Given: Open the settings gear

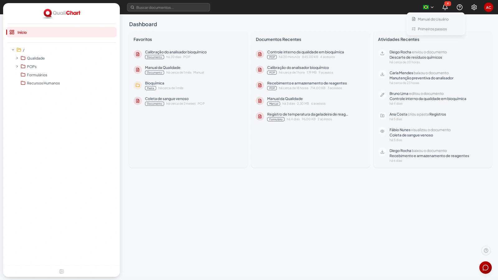Looking at the screenshot, I should click(474, 7).
